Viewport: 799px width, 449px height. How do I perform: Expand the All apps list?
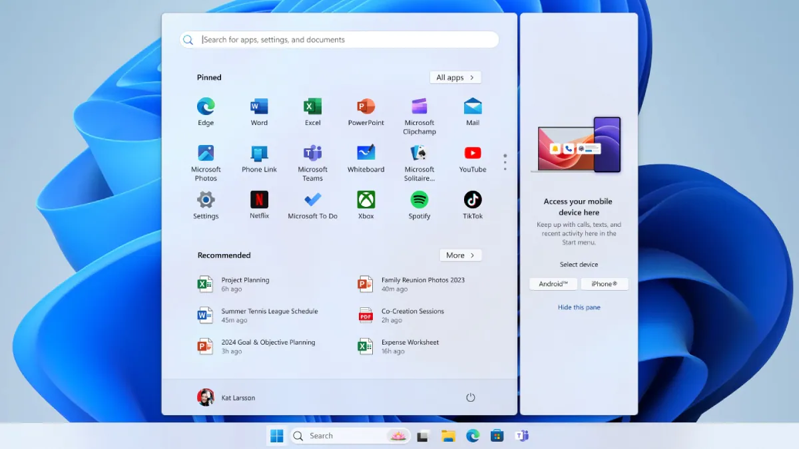(455, 78)
